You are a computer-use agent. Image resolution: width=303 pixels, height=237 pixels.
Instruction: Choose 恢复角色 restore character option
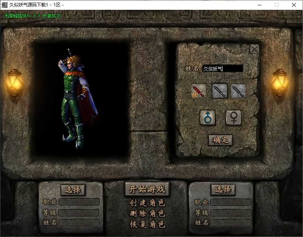click(147, 224)
